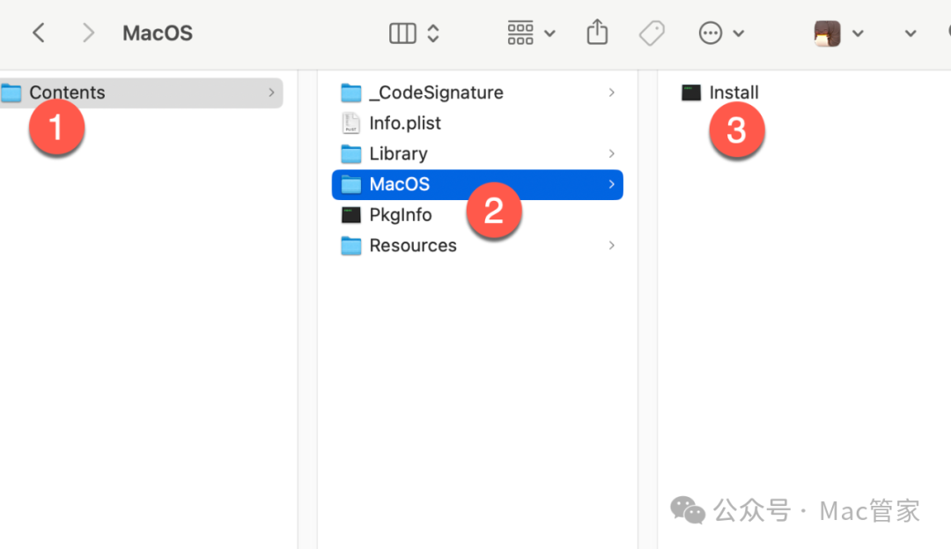Expand the Resources row chevron
951x549 pixels.
pos(611,246)
